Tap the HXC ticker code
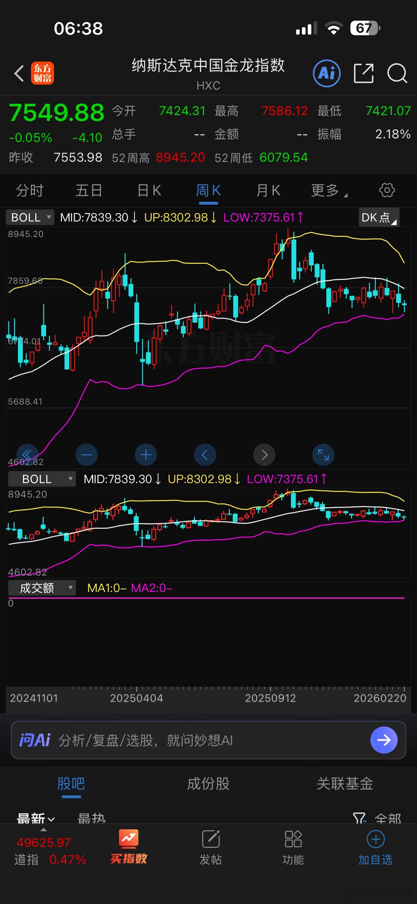417x904 pixels. [208, 86]
